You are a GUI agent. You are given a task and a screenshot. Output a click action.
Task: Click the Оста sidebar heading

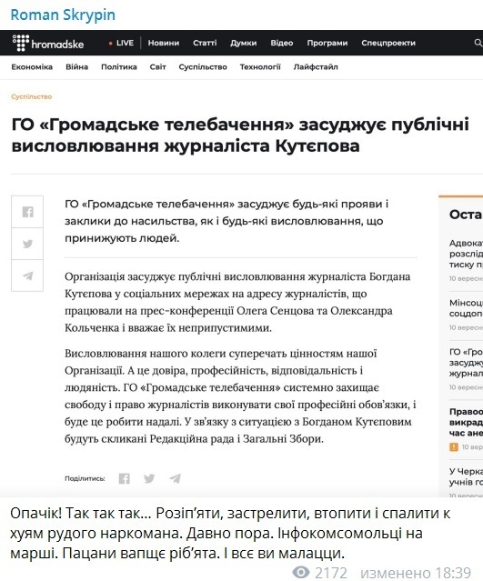pos(466,215)
